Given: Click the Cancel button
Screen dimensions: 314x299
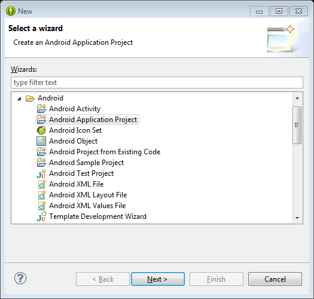Looking at the screenshot, I should (275, 279).
